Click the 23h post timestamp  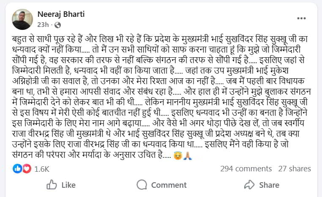pyautogui.click(x=42, y=25)
